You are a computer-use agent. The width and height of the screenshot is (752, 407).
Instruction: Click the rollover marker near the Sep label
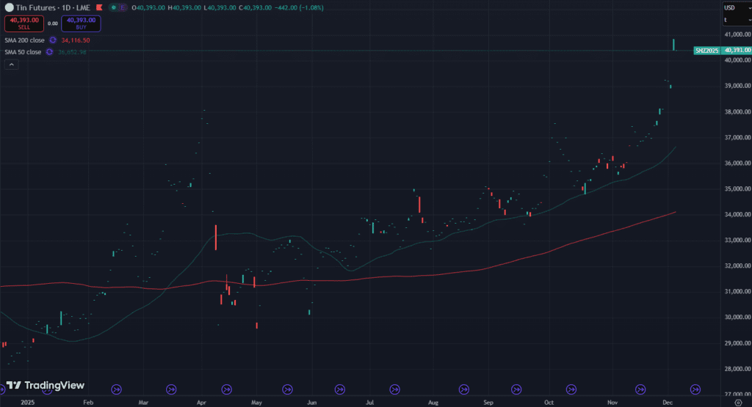(519, 389)
